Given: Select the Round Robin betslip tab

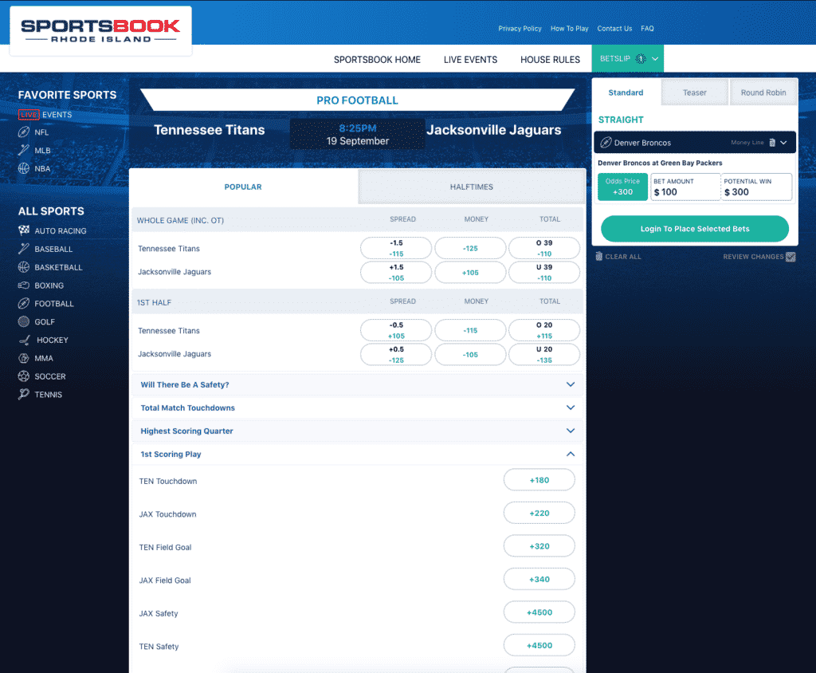Looking at the screenshot, I should point(763,92).
